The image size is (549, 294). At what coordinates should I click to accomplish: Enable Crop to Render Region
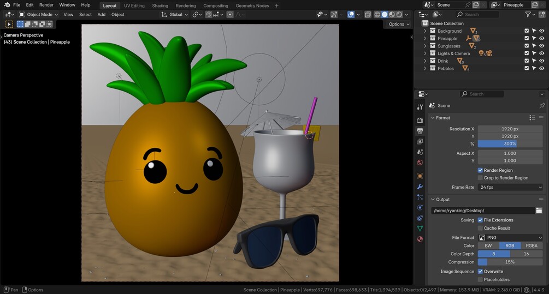(480, 178)
